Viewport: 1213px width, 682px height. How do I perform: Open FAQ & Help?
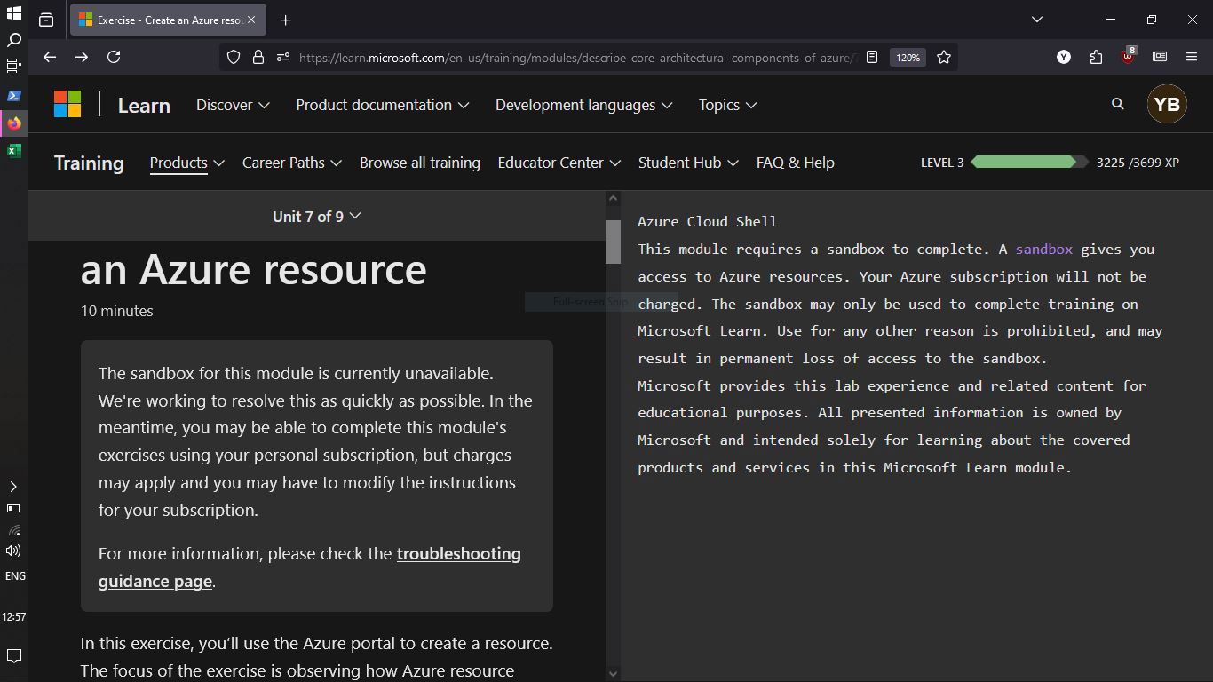point(796,163)
